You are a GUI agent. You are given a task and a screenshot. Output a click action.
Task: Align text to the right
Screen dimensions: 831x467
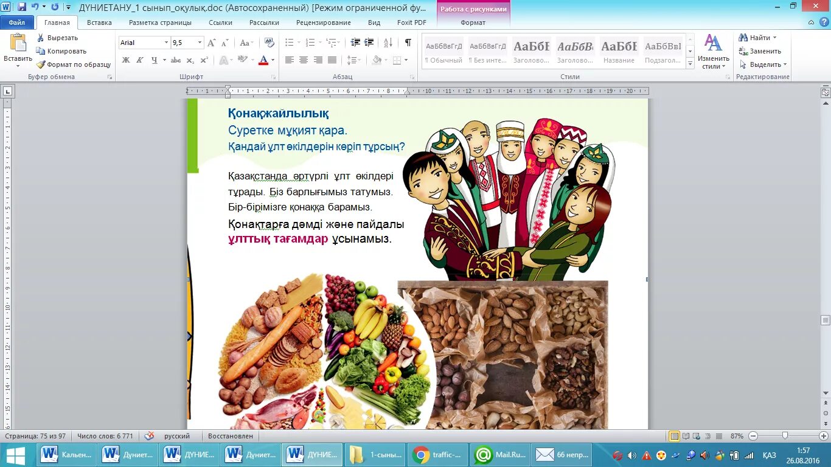coord(318,60)
